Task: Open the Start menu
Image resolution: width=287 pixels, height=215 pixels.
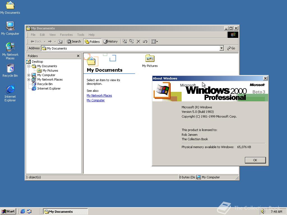Action: click(x=8, y=212)
